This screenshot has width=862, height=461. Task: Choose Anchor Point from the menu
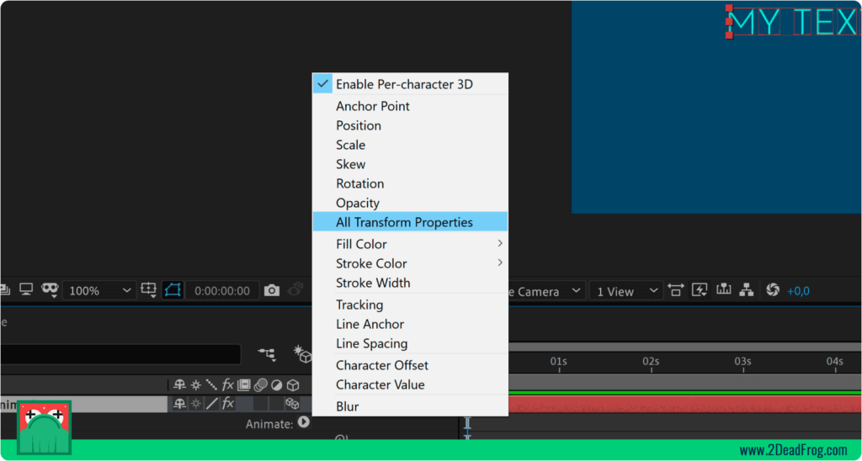tap(410, 106)
